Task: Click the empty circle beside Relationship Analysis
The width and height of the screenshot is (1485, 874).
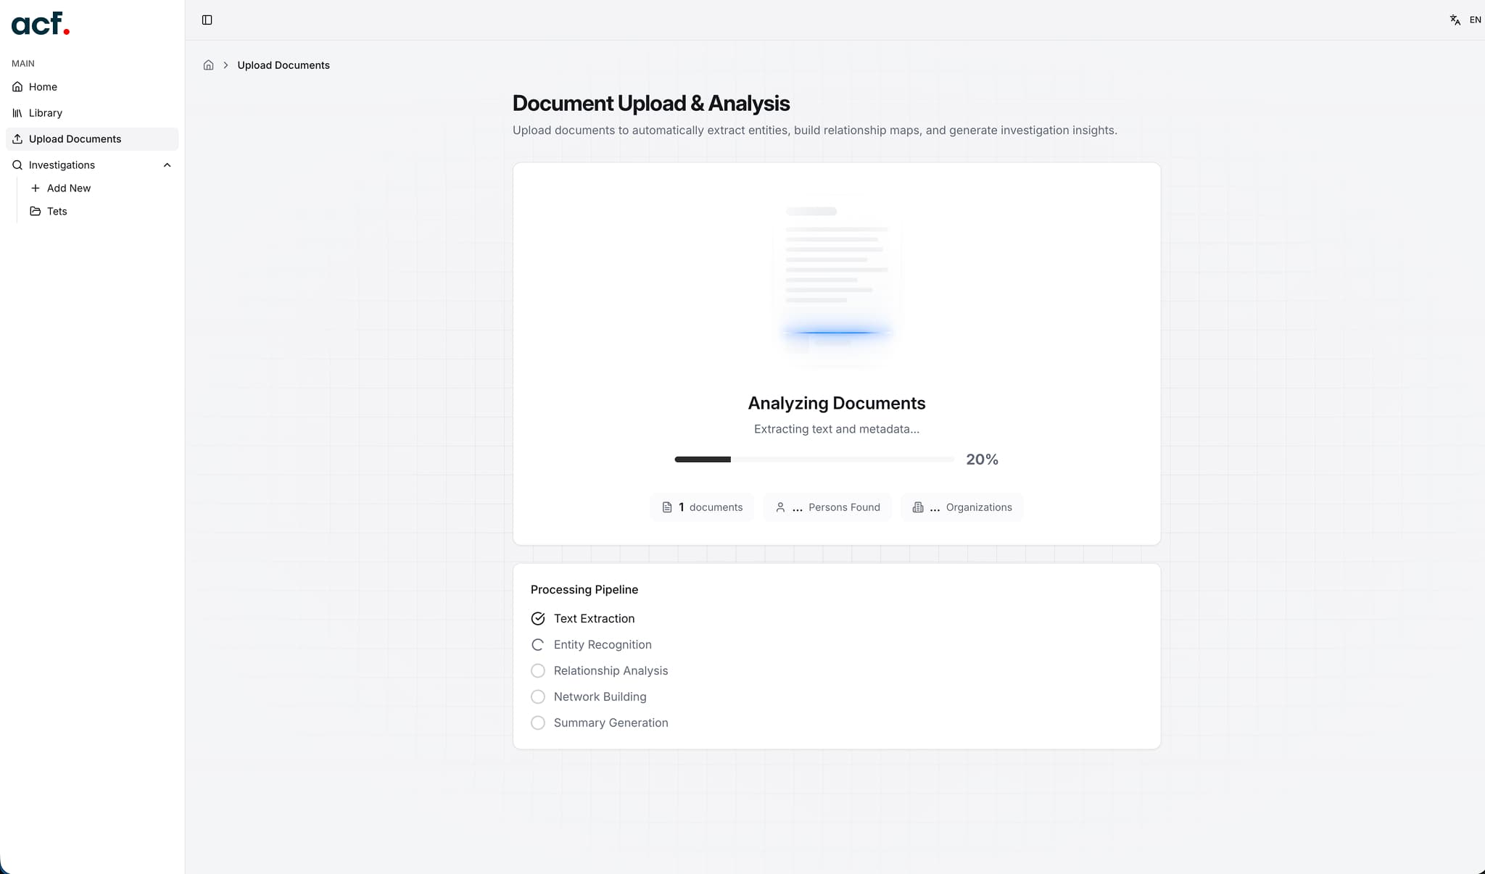Action: click(538, 670)
